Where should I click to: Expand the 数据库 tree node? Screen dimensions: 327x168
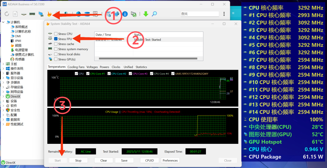coord(3,120)
